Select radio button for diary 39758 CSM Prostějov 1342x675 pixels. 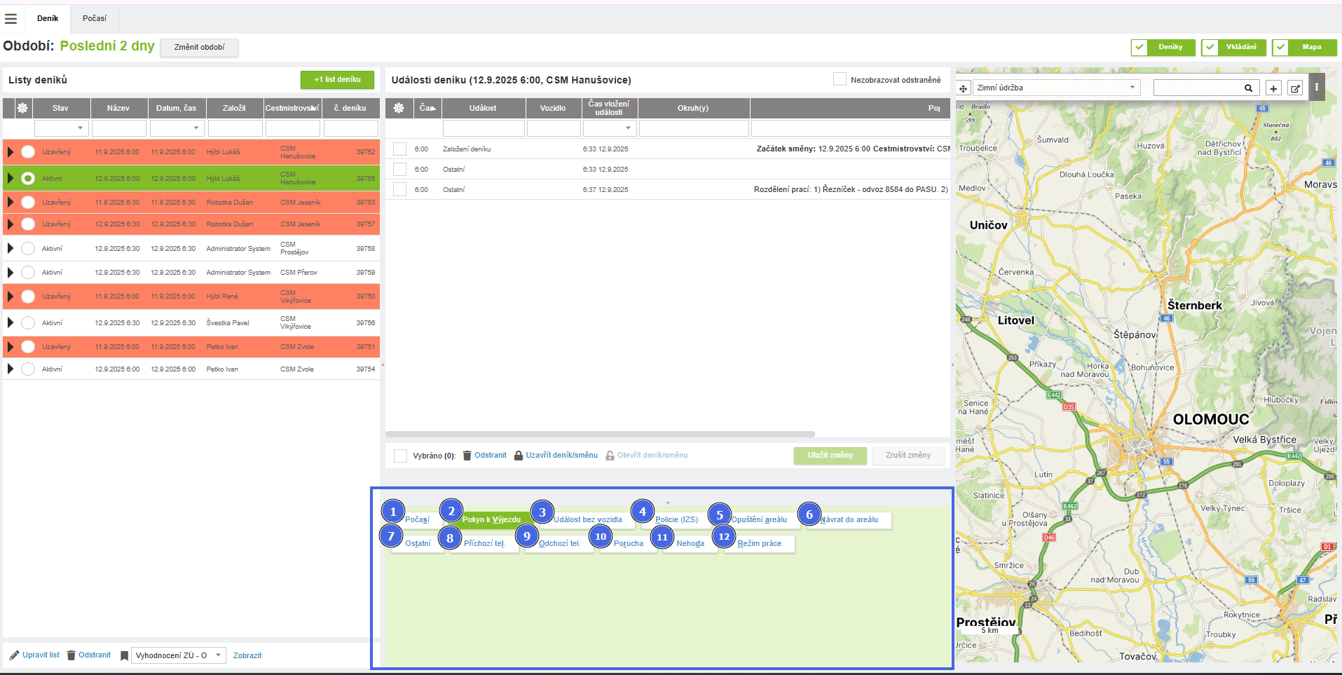[28, 248]
